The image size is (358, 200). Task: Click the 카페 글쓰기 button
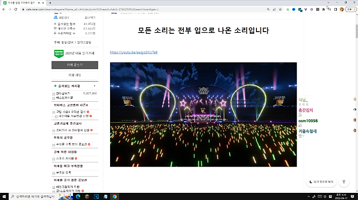(x=75, y=65)
